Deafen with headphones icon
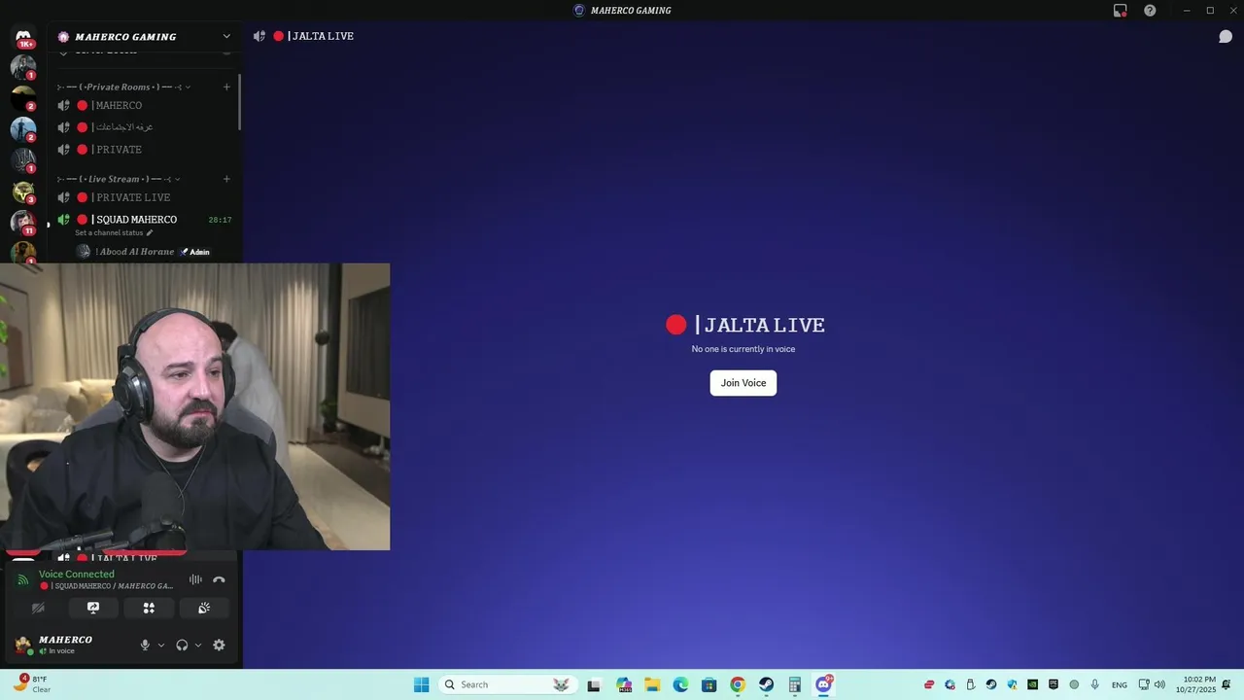 pos(182,645)
